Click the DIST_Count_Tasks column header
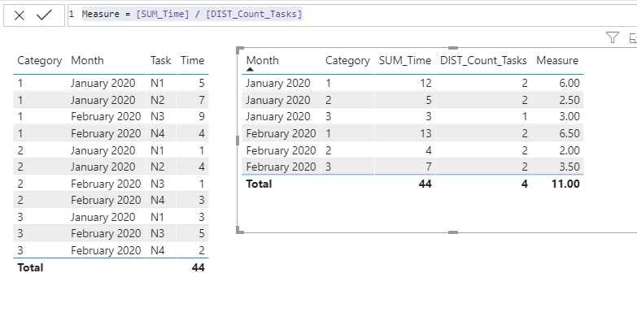The height and width of the screenshot is (312, 637). point(483,60)
